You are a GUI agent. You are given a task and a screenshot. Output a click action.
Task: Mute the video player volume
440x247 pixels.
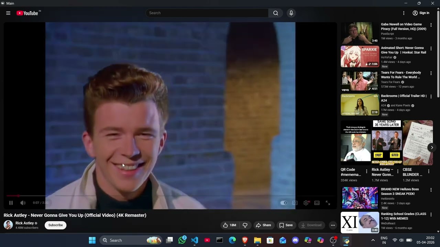click(x=23, y=203)
